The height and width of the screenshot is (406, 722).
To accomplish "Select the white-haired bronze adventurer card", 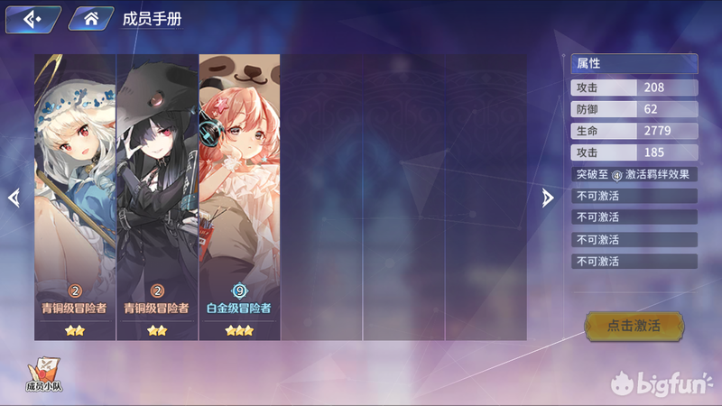I will click(x=75, y=197).
